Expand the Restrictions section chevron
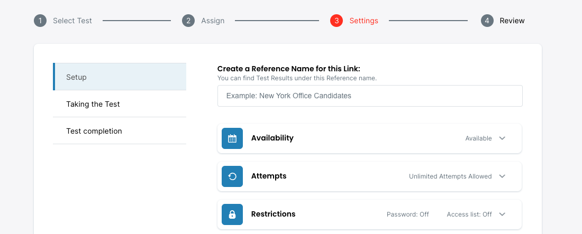The height and width of the screenshot is (234, 582). coord(502,214)
